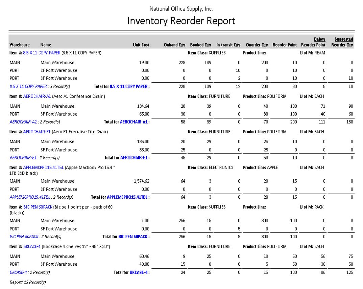363x289 pixels.
Task: Open the BKCASE-4 item number link
Action: tap(32, 247)
